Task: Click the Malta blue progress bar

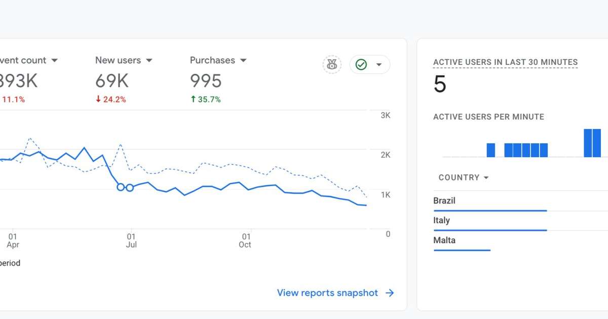Action: point(462,250)
